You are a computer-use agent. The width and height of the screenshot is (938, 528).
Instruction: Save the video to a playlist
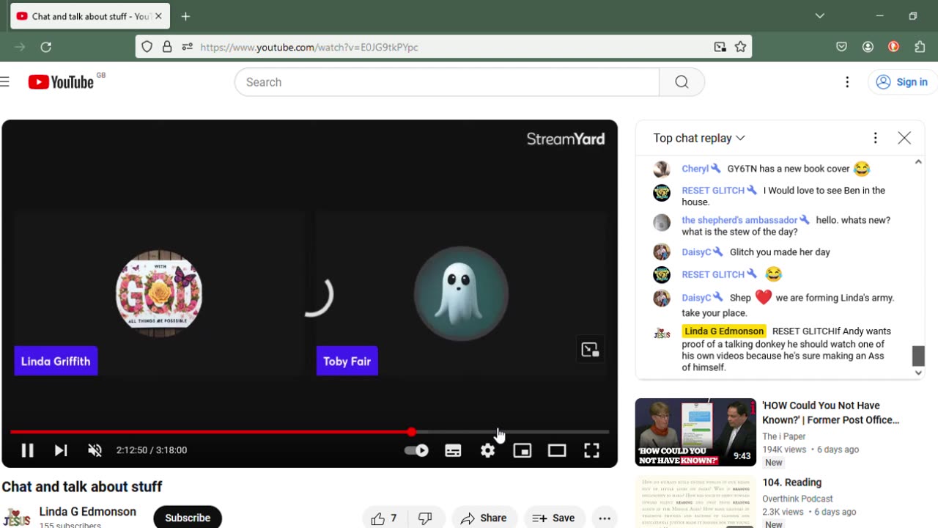tap(555, 518)
